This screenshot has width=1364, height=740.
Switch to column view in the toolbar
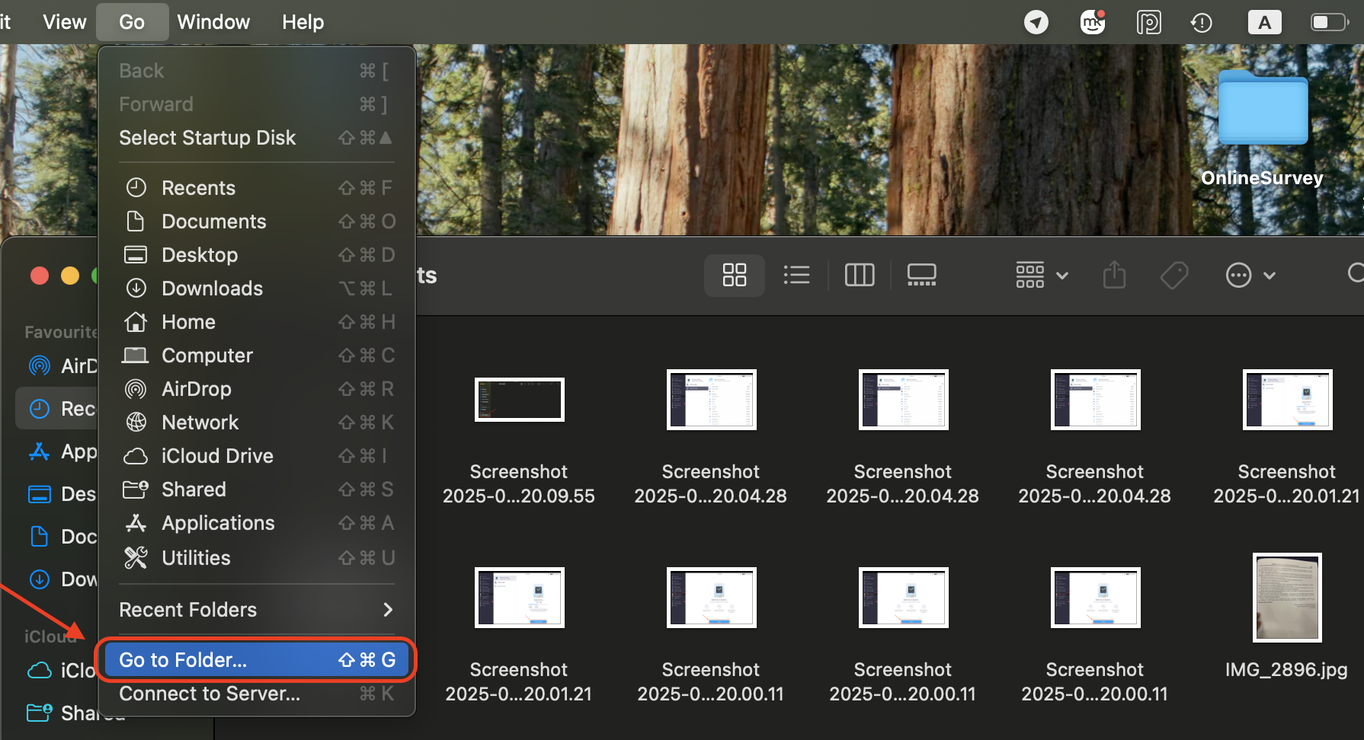click(x=860, y=275)
